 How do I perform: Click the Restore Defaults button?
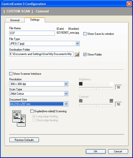pos(24,140)
